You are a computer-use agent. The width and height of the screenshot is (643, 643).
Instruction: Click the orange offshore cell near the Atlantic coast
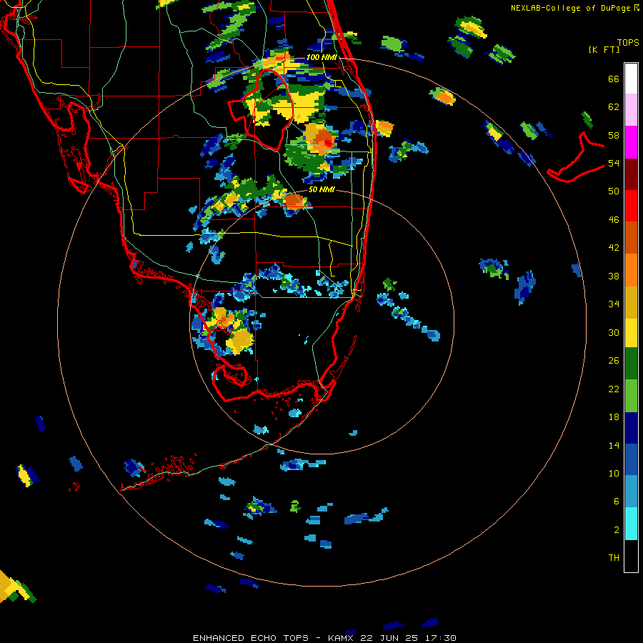[384, 129]
